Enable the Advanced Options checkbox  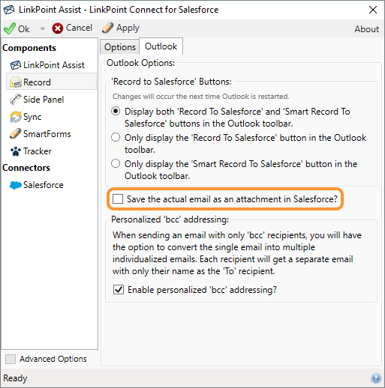coord(11,359)
